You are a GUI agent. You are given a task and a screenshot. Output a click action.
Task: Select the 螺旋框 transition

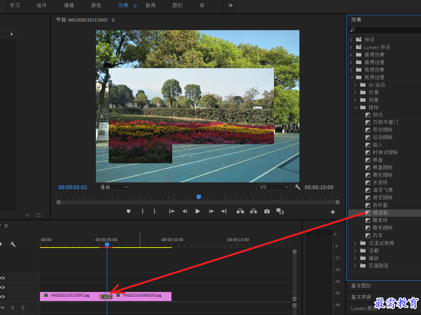[380, 213]
